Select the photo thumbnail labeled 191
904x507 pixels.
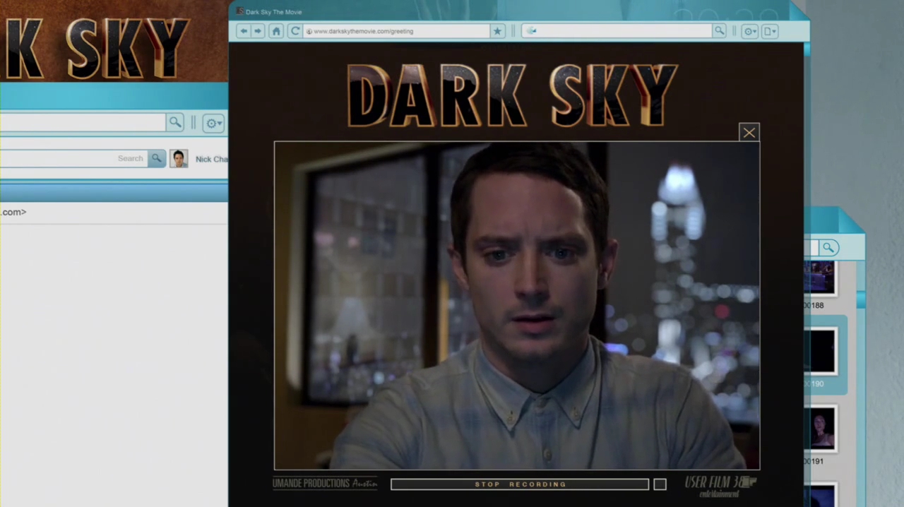pos(822,429)
